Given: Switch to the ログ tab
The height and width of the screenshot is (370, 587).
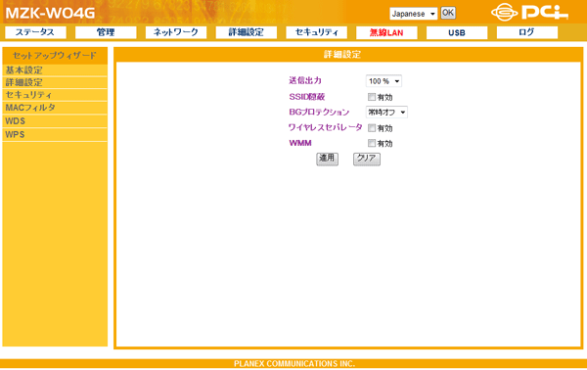Looking at the screenshot, I should tap(527, 32).
